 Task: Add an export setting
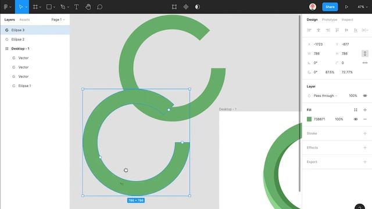[365, 162]
